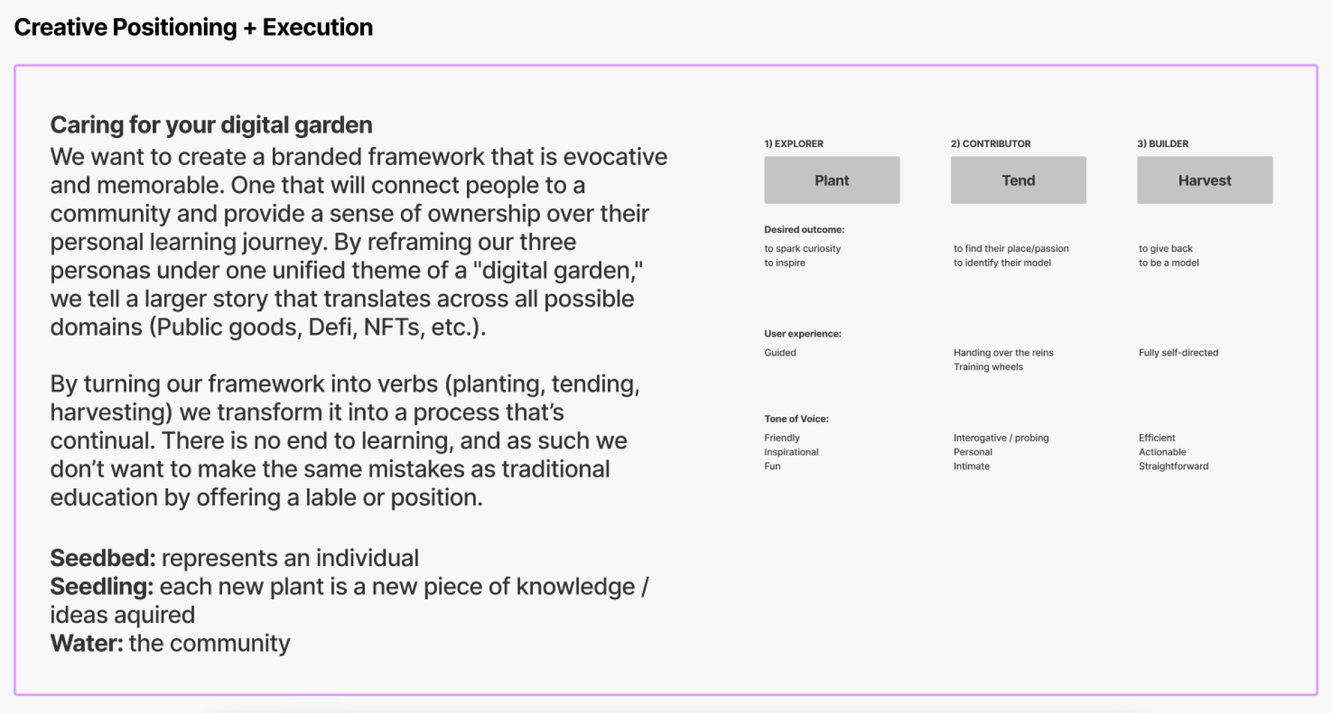Click the "Handing over the reins" text
Screen dimensions: 1332x713
[1003, 352]
